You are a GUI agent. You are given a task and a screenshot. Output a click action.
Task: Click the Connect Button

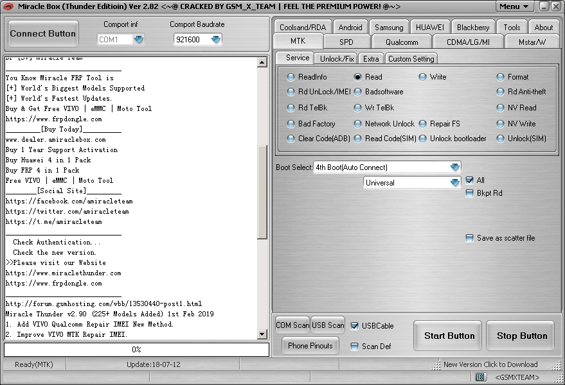click(x=43, y=33)
